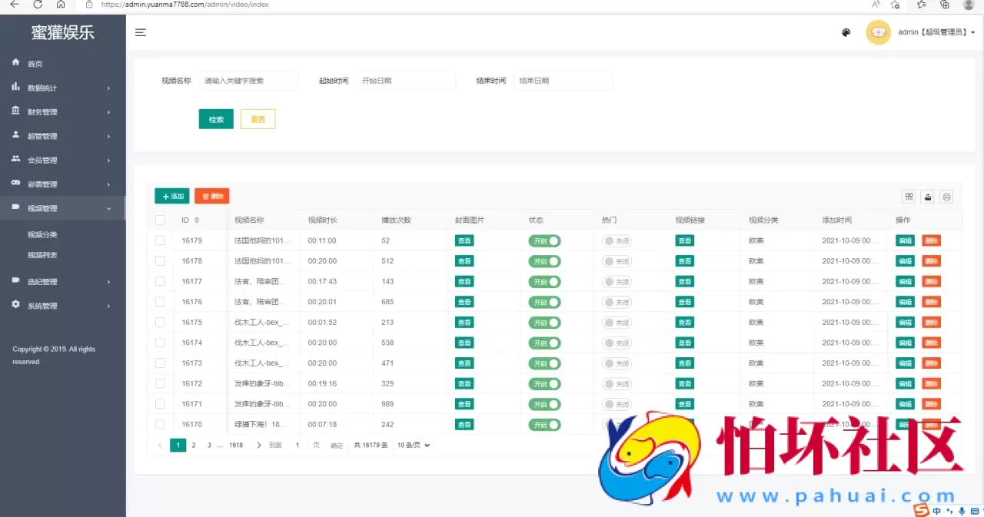Refresh the page in browser toolbar
The height and width of the screenshot is (517, 984).
pyautogui.click(x=38, y=5)
